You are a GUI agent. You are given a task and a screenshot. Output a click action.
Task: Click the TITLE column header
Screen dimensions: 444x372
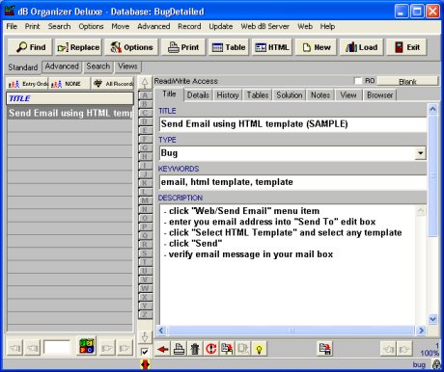(69, 98)
